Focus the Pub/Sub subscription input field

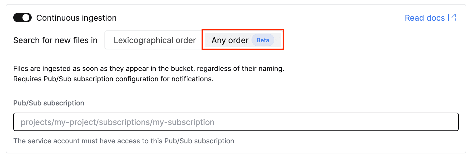pyautogui.click(x=236, y=122)
